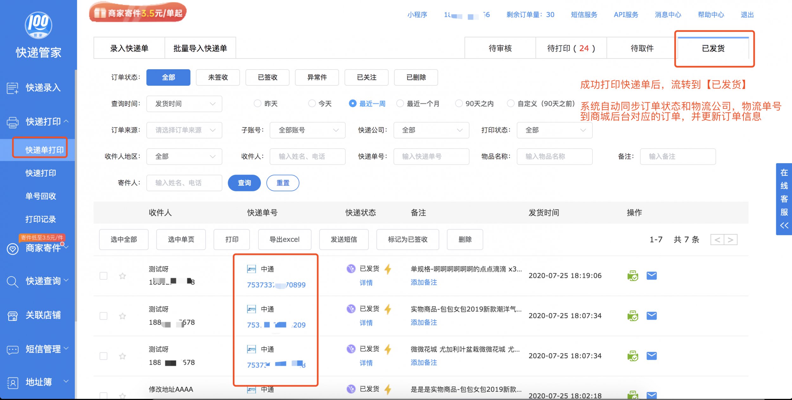The image size is (792, 400).
Task: Expand the 短信管理 sidebar menu
Action: (x=66, y=348)
